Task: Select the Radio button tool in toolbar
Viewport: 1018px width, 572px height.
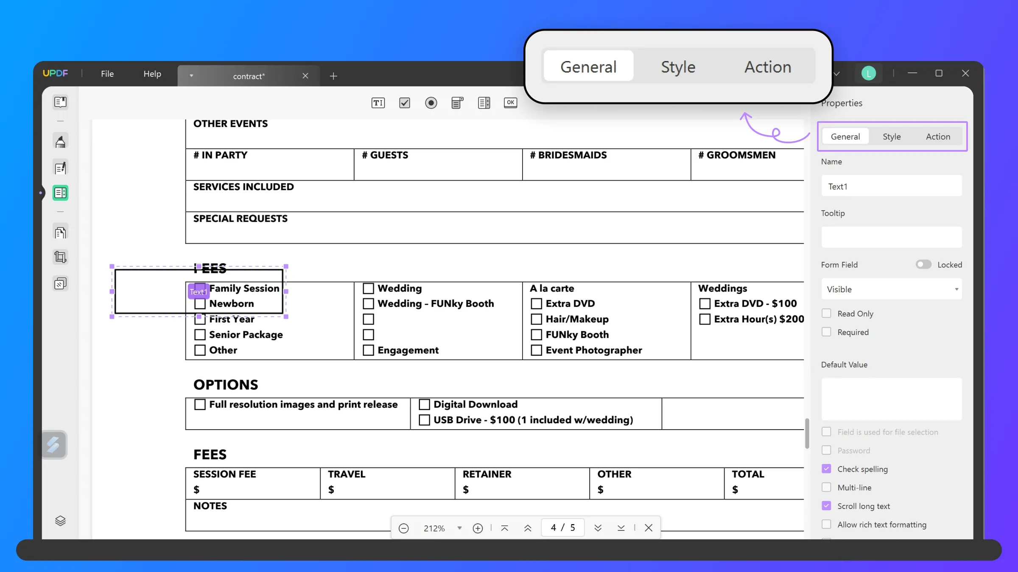Action: pos(431,103)
